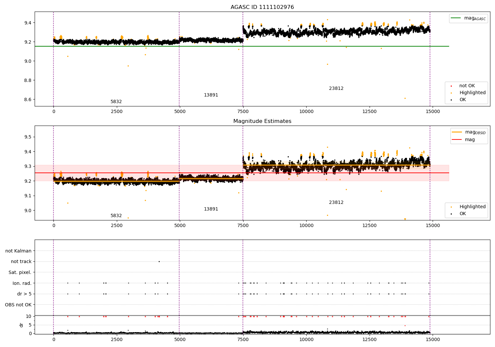The width and height of the screenshot is (495, 347).
Task: Click the 'Ion. rad.' row label
Action: coord(22,283)
